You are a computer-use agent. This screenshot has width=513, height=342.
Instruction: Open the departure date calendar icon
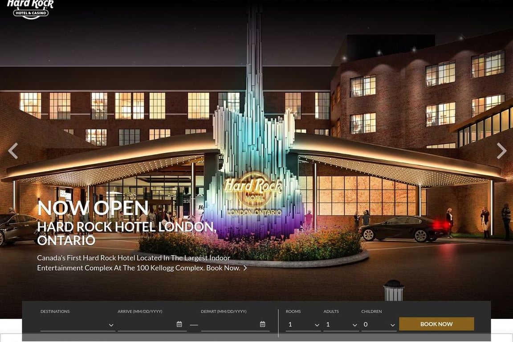pos(262,324)
